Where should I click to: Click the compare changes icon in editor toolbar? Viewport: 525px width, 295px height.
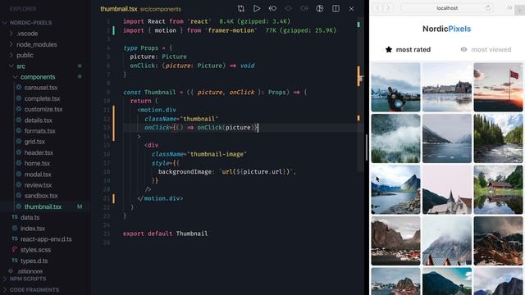click(240, 8)
